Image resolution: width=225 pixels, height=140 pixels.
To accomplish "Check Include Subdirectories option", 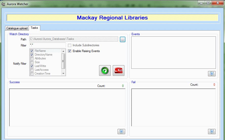I will (70, 45).
